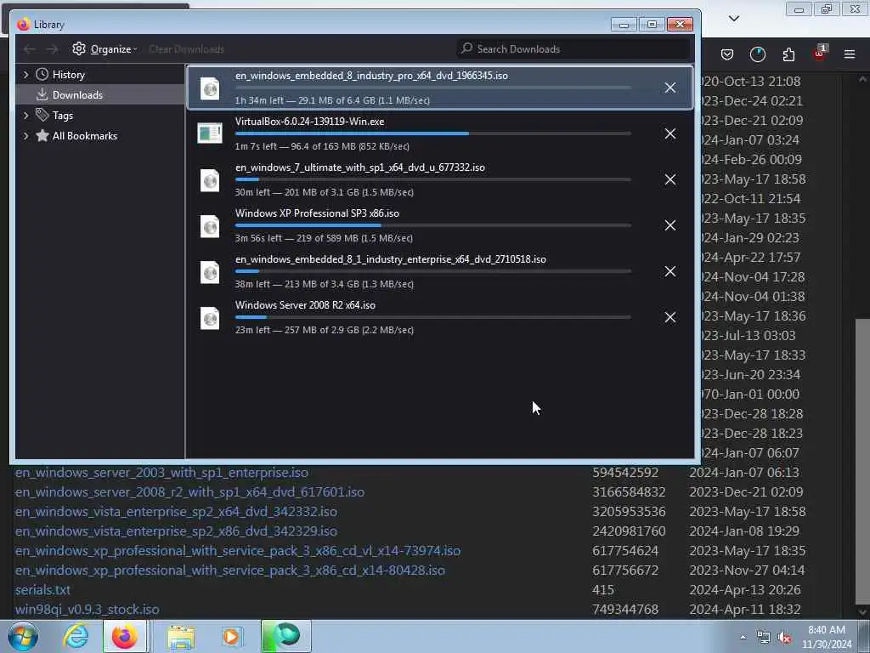Image resolution: width=870 pixels, height=653 pixels.
Task: Show hidden system tray icons
Action: pyautogui.click(x=743, y=638)
